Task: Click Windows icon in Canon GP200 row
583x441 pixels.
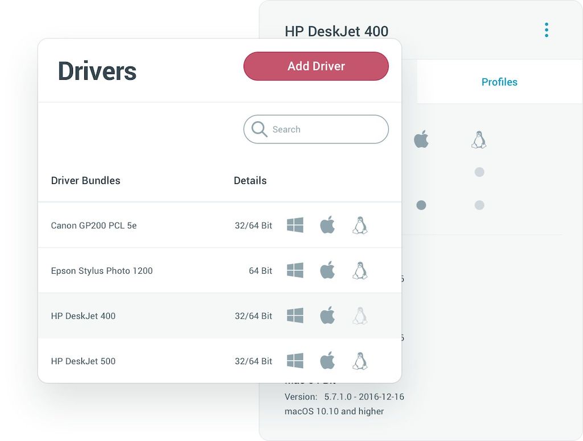Action: click(295, 225)
